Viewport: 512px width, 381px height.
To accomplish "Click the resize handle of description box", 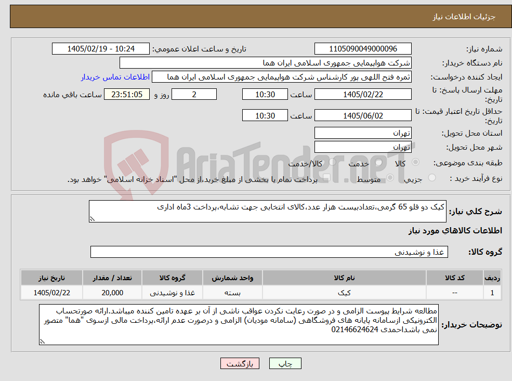I will coord(92,219).
